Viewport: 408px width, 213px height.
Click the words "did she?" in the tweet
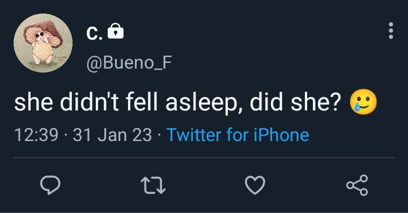click(295, 102)
